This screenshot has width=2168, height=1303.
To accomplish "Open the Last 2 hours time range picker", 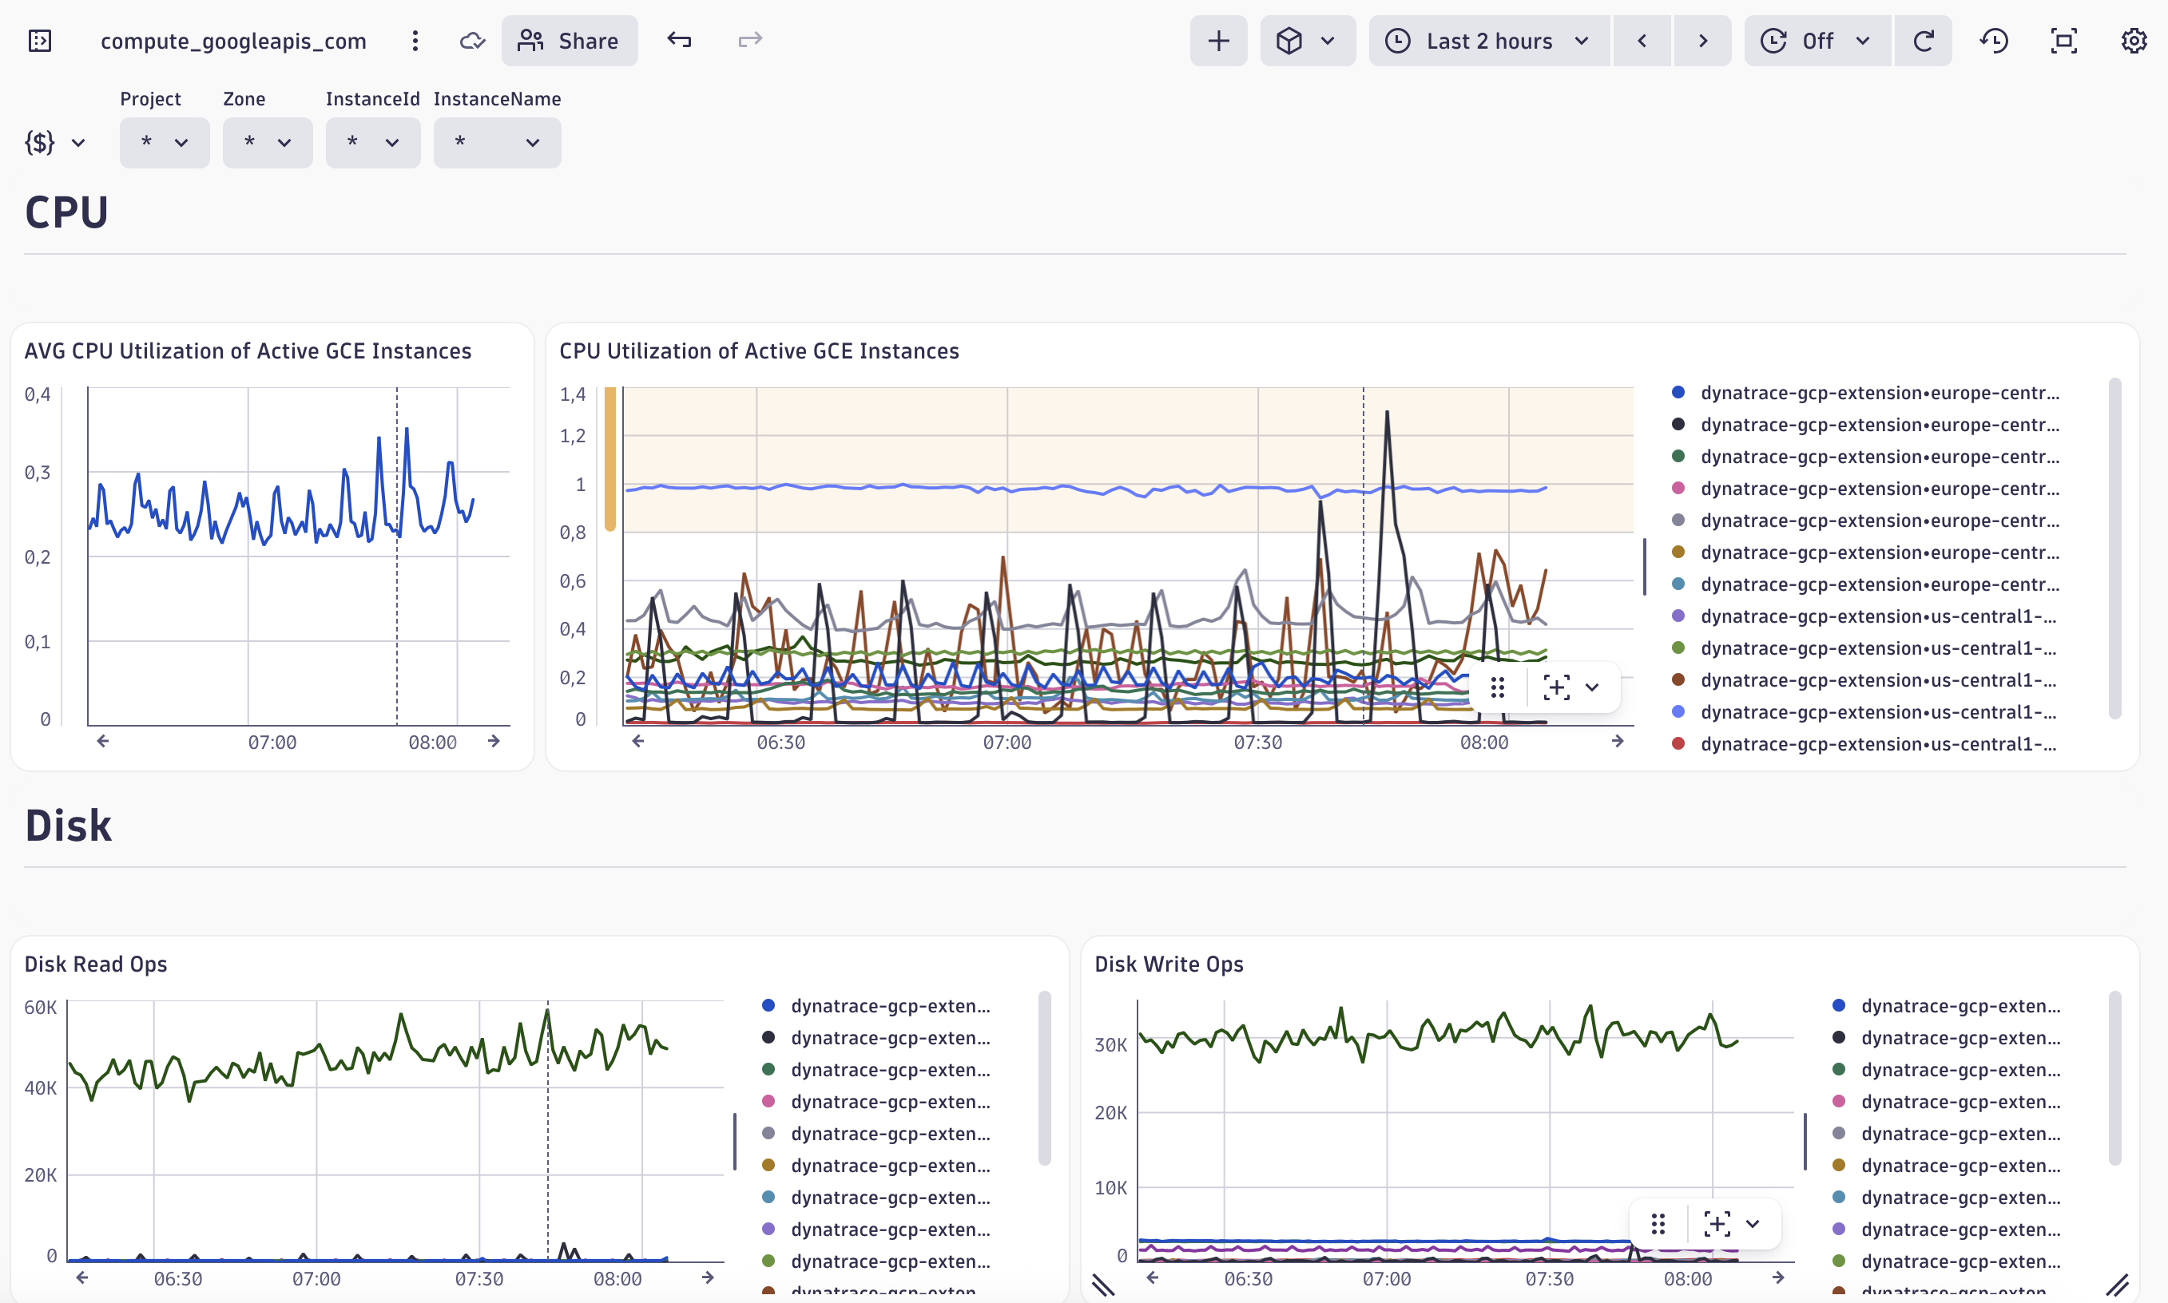I will point(1488,41).
